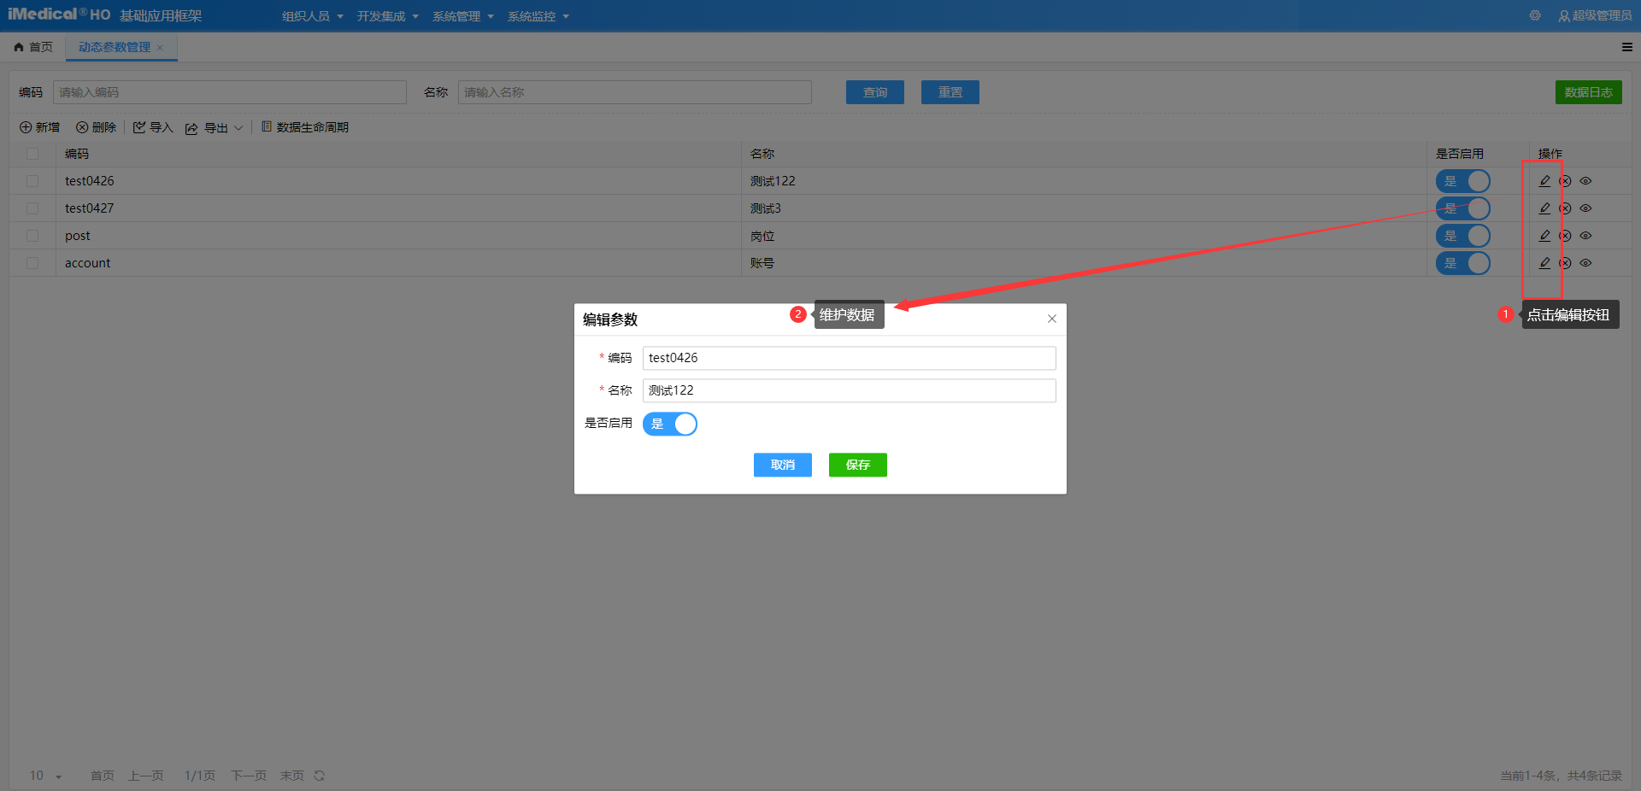
Task: Open the 组织人员 menu
Action: 313,16
